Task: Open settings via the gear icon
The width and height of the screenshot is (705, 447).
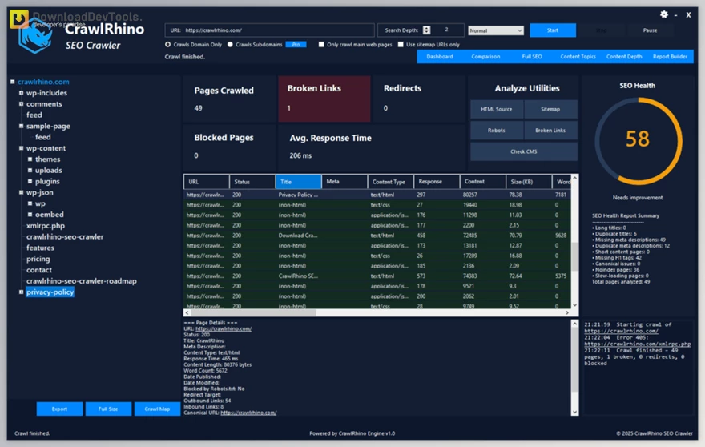Action: (x=663, y=14)
